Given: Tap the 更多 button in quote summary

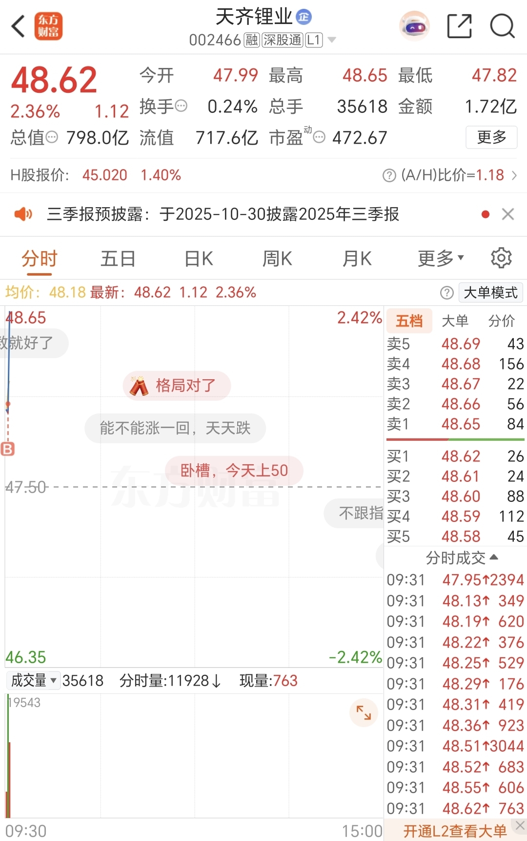Looking at the screenshot, I should pyautogui.click(x=491, y=137).
